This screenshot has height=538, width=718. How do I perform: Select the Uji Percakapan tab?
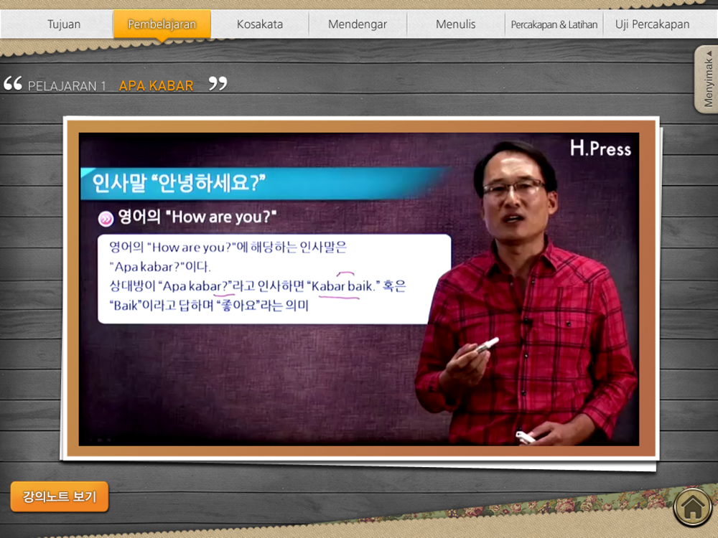[x=653, y=24]
